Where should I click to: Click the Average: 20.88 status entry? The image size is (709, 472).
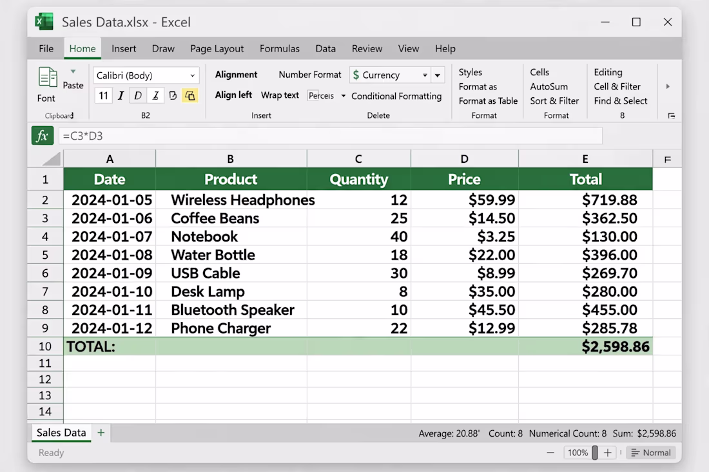[x=449, y=433]
